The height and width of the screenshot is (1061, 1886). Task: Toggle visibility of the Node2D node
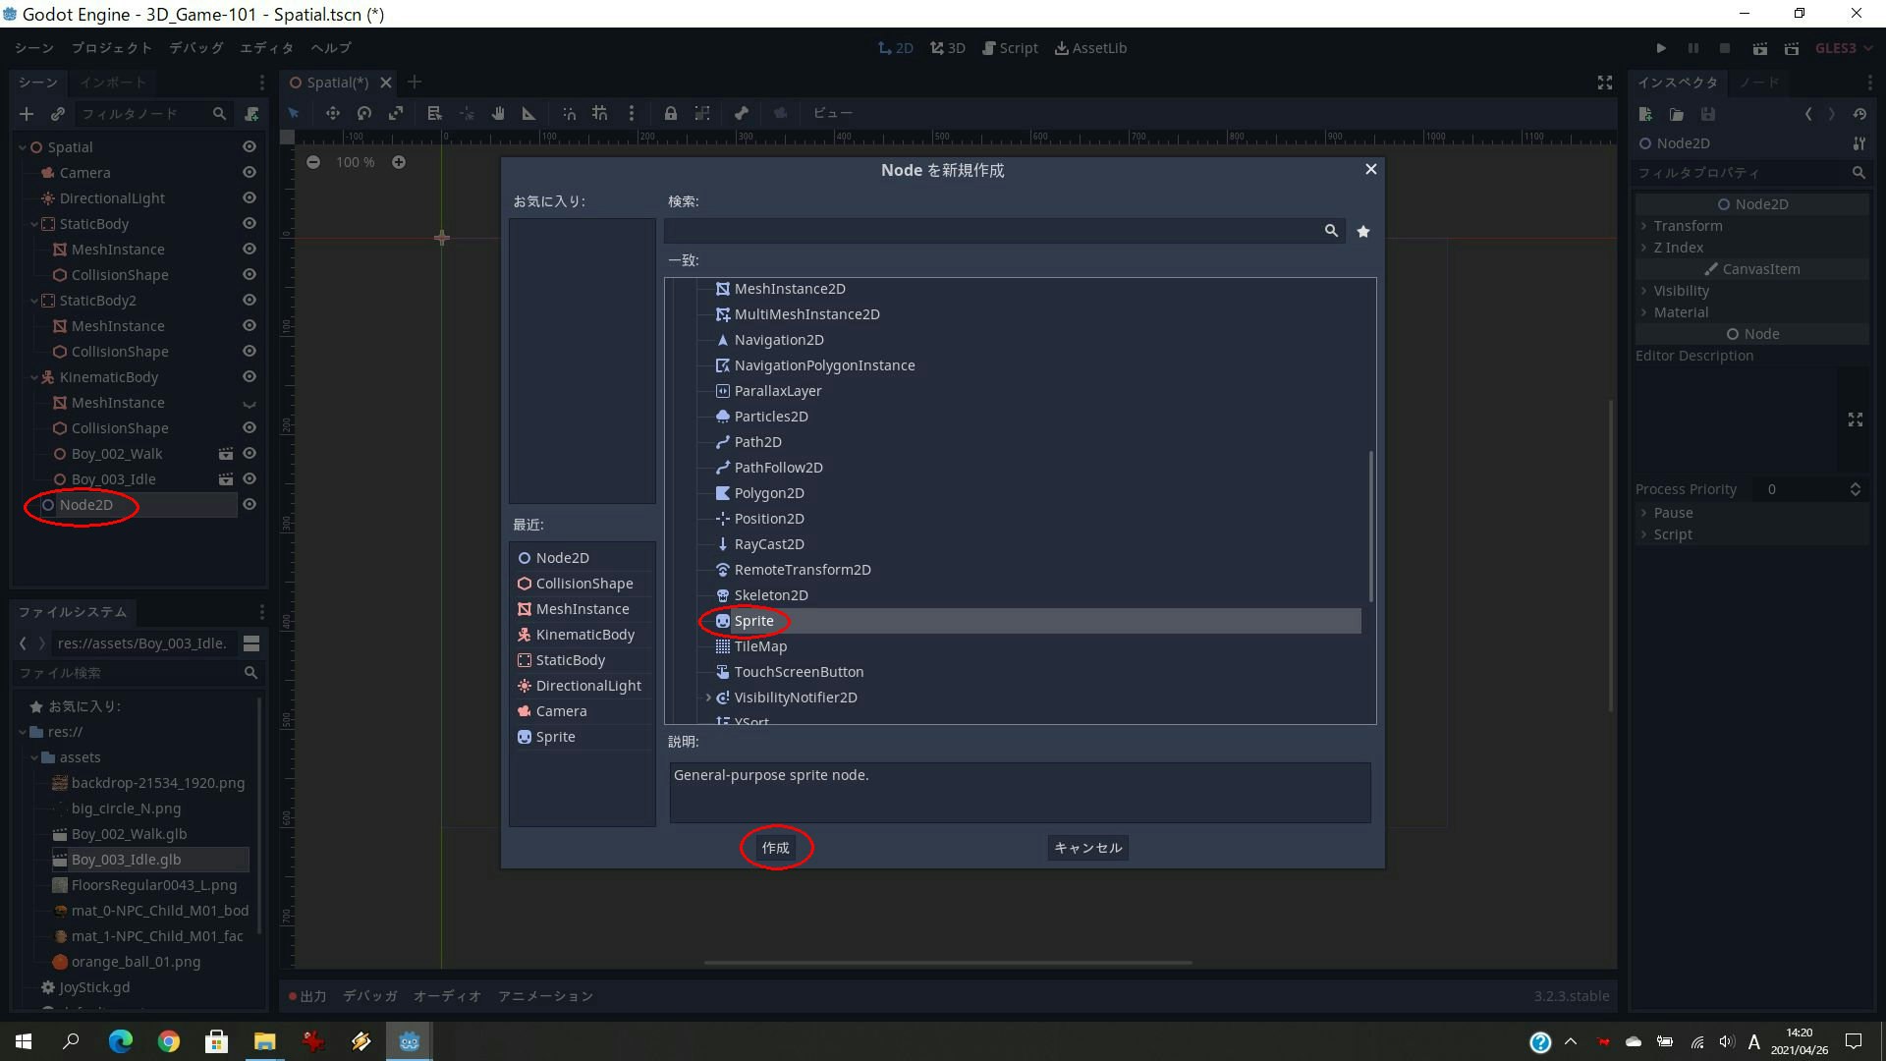(250, 504)
